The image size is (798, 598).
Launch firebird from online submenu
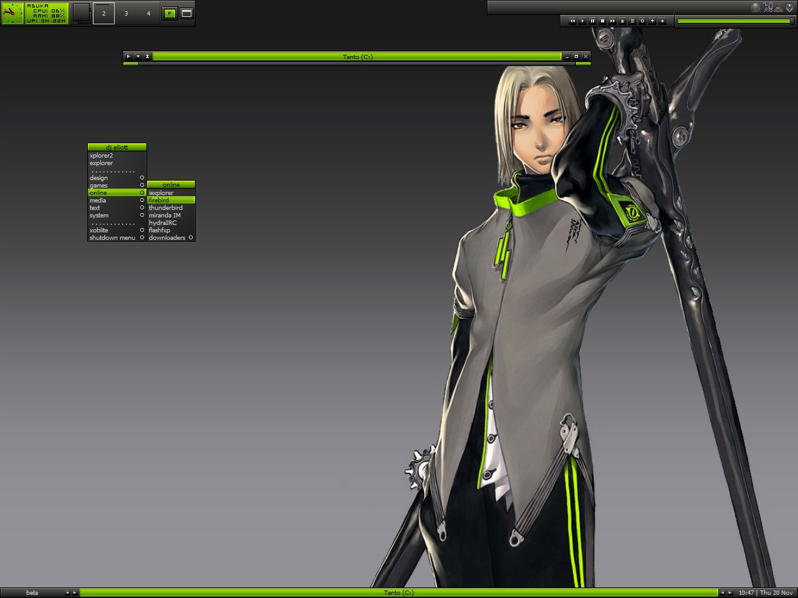171,201
